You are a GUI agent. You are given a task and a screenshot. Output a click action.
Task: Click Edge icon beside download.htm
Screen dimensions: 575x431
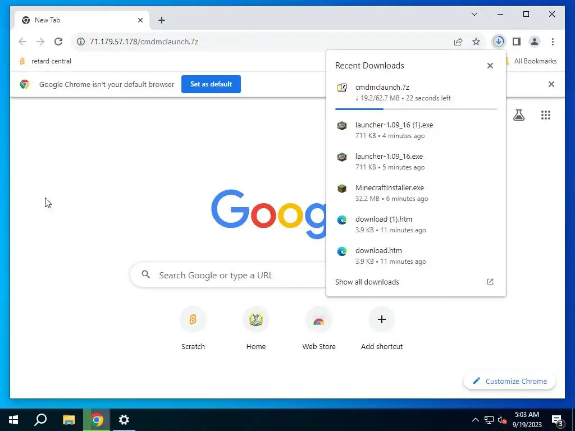[x=342, y=251]
